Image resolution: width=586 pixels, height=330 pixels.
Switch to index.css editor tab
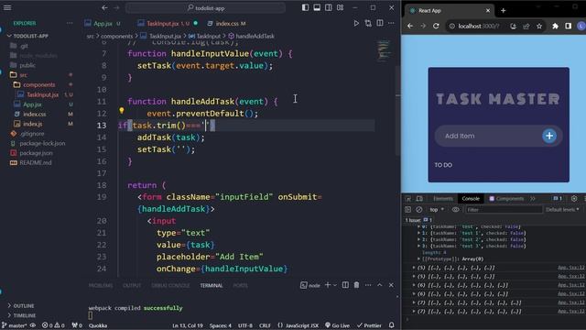227,23
